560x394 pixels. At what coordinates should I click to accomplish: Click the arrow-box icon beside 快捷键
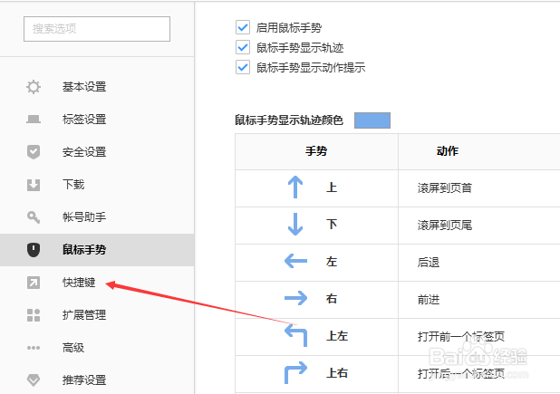tap(34, 283)
